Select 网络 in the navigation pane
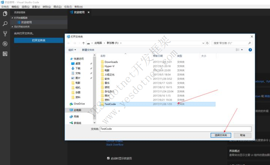 point(74,116)
